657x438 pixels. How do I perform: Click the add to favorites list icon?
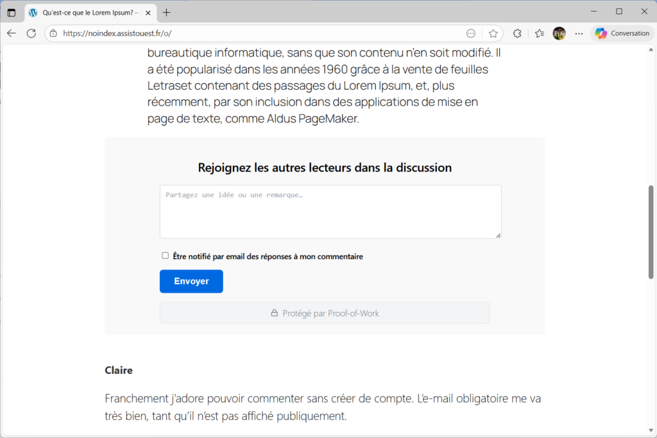click(538, 33)
